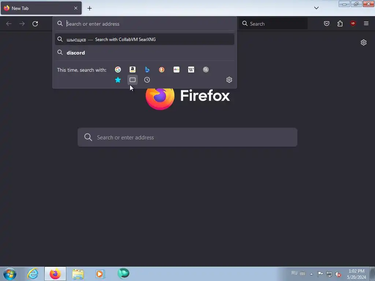
Task: Change the RU input language indicator
Action: (294, 273)
